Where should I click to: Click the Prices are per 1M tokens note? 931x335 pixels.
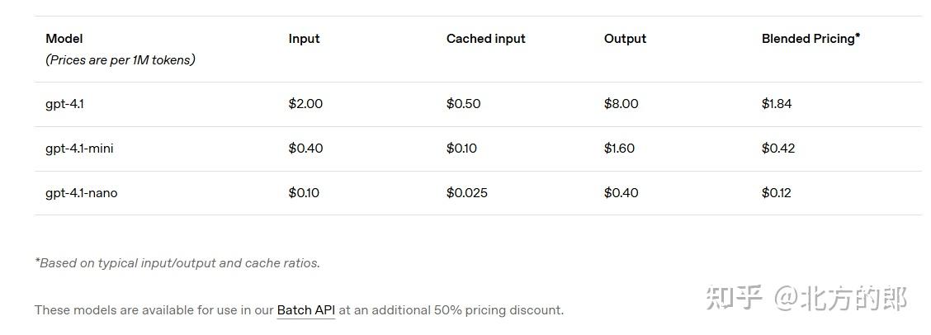click(120, 60)
